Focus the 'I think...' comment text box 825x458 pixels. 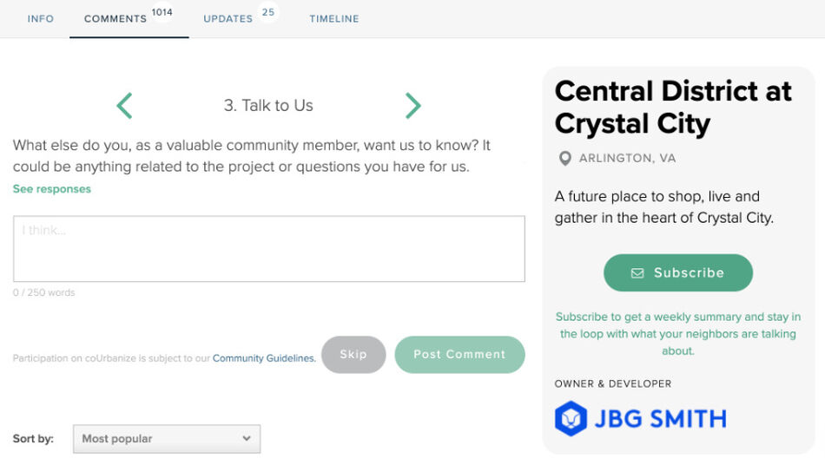(x=269, y=248)
